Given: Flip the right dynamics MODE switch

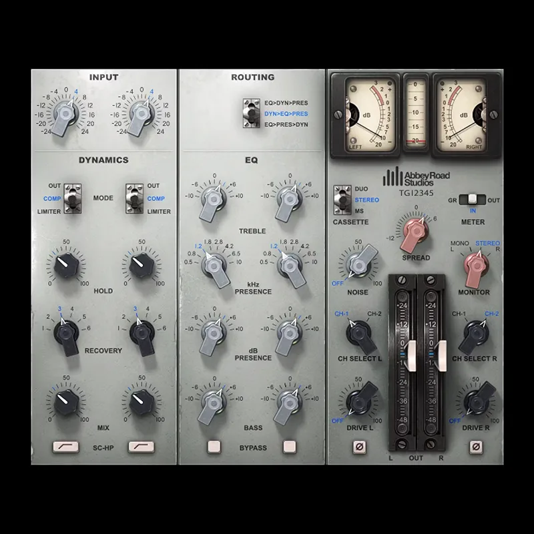Looking at the screenshot, I should click(134, 198).
